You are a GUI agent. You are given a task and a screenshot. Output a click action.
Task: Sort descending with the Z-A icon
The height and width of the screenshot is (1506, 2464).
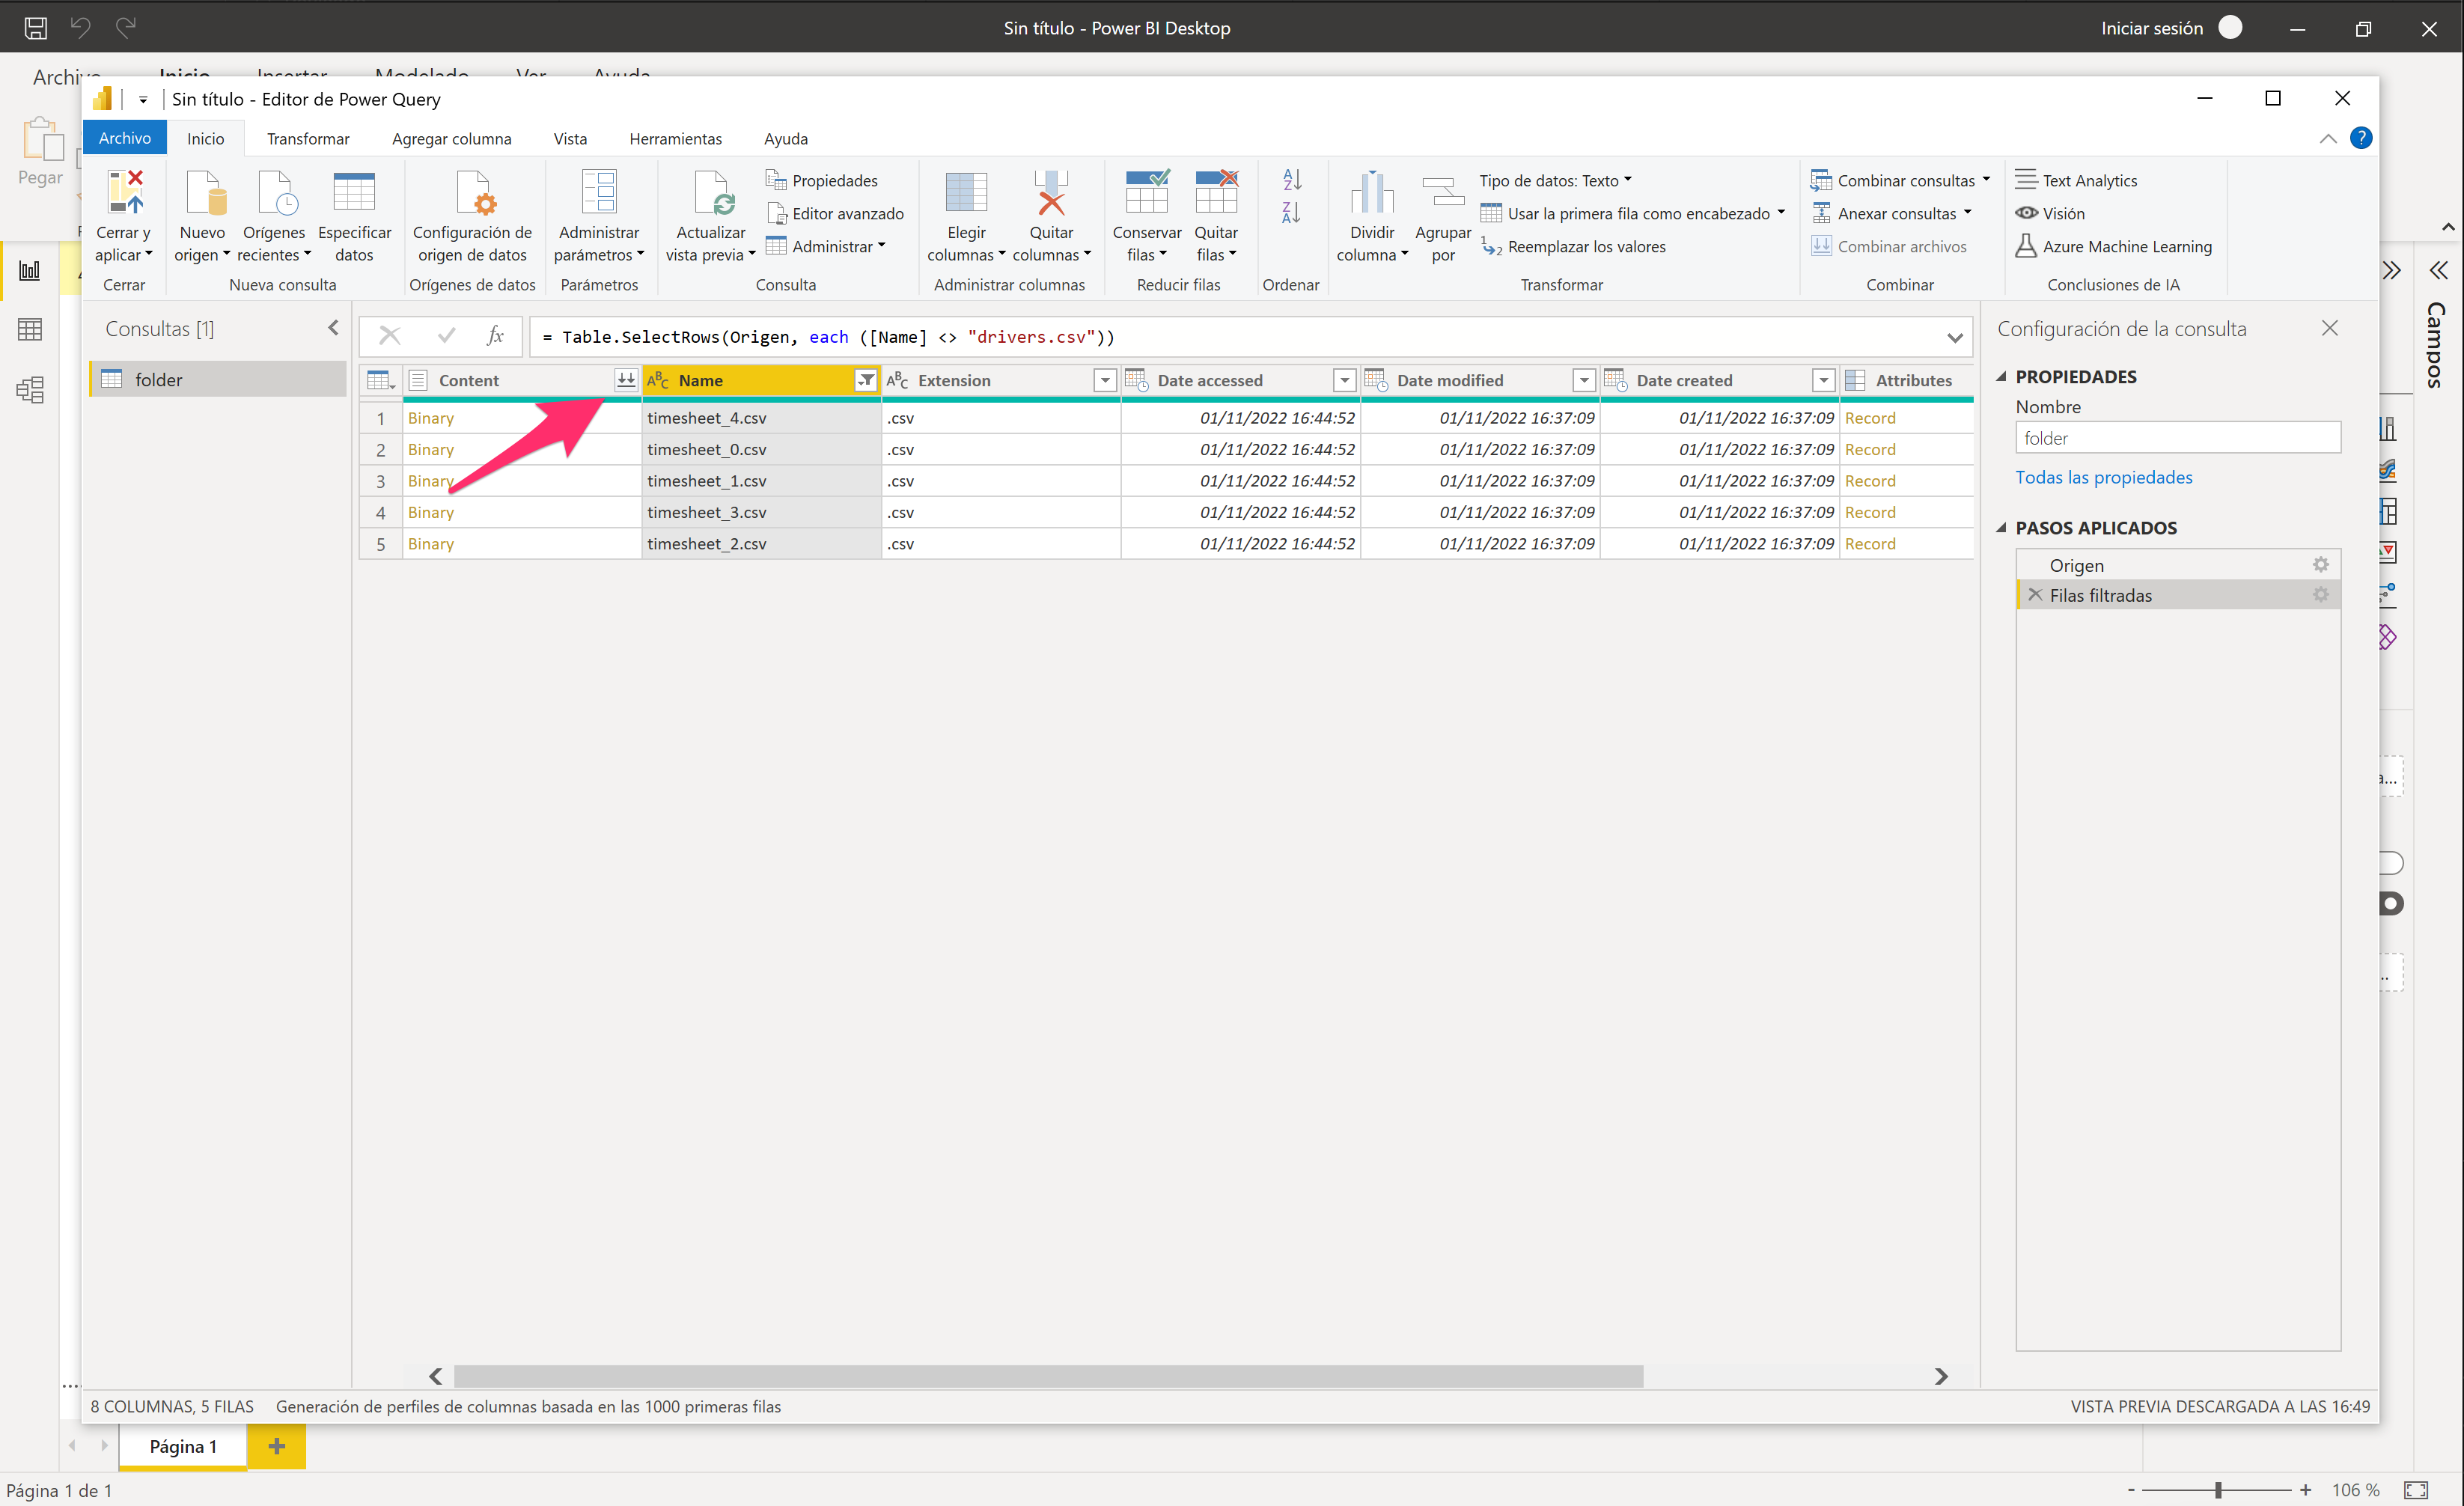click(1292, 213)
